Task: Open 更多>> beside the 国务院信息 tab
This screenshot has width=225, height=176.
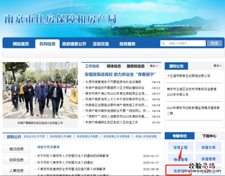Action: (x=154, y=66)
